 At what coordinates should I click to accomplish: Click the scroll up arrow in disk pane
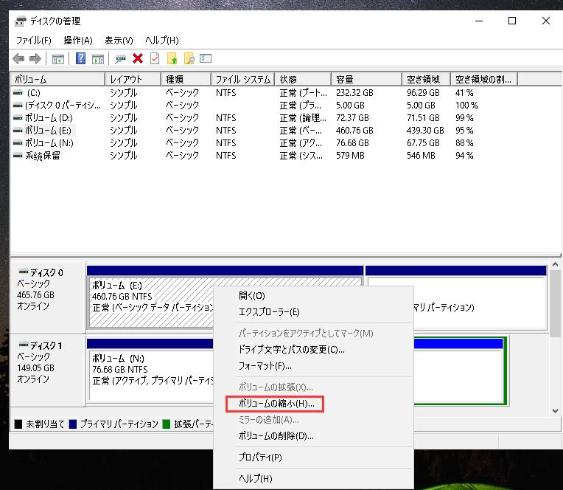pos(555,265)
